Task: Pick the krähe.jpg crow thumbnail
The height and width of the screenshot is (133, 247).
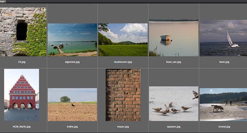Action: [72, 105]
